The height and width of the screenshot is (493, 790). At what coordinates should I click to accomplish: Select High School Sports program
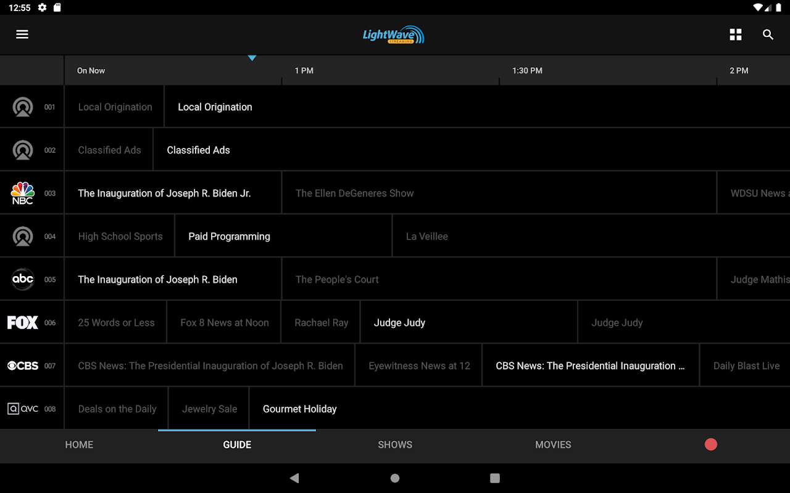(x=120, y=237)
